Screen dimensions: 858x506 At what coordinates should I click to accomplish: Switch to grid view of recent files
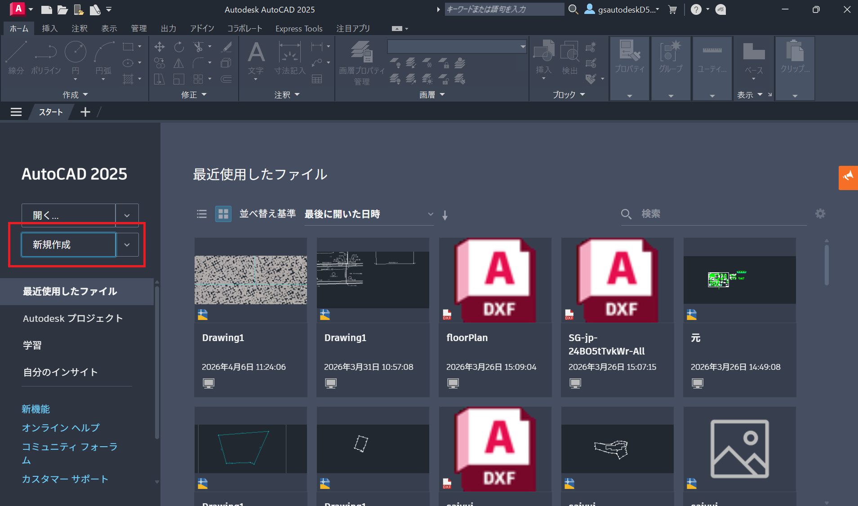[x=223, y=214]
